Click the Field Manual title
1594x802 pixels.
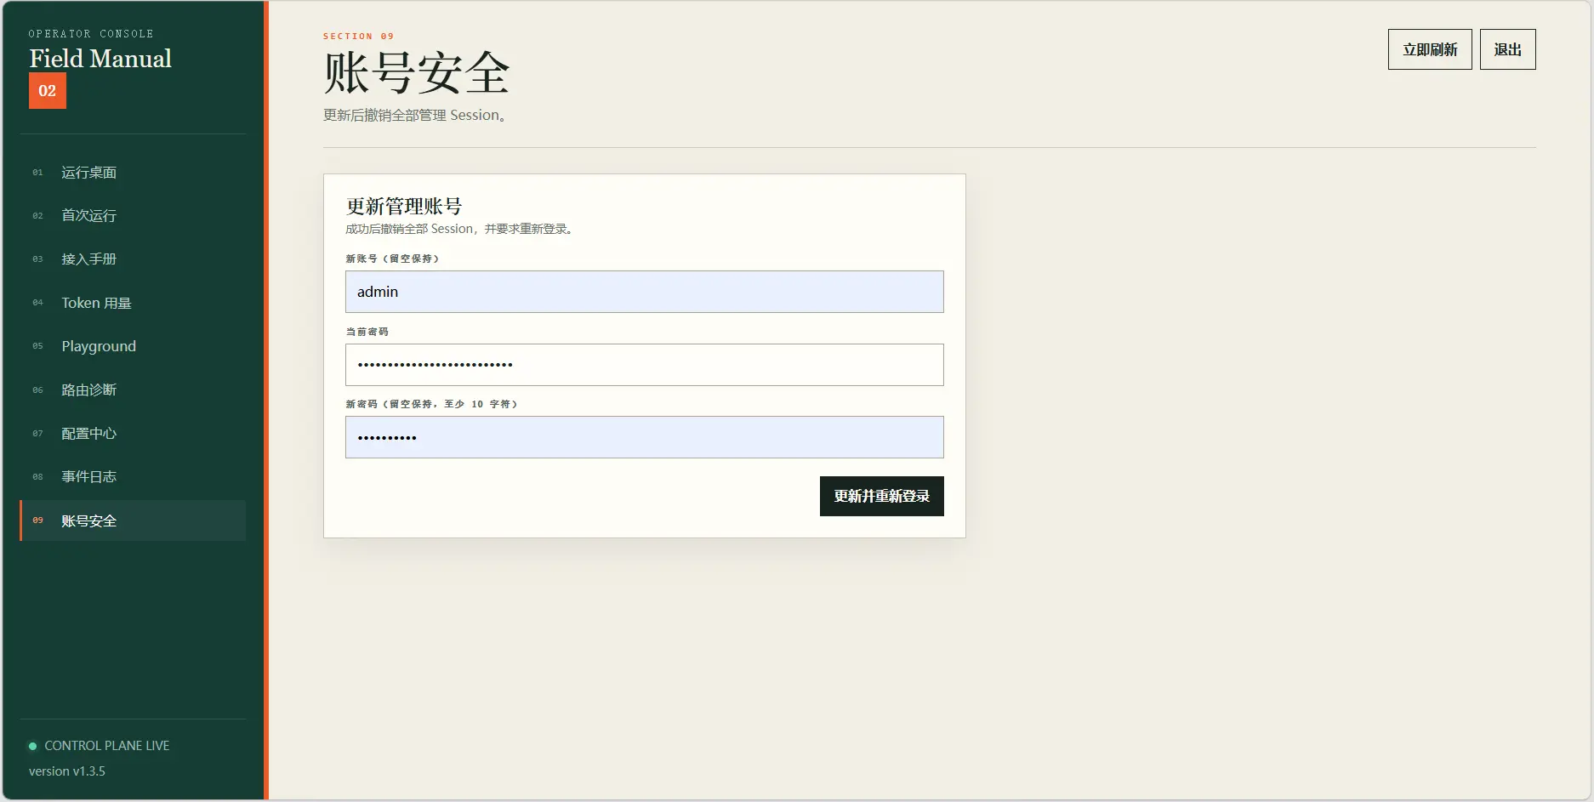click(100, 59)
